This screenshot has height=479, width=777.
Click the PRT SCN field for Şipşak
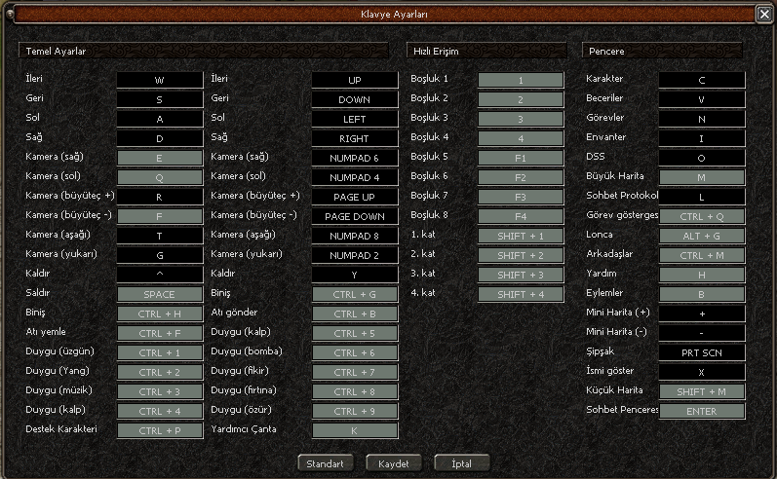[x=701, y=352]
